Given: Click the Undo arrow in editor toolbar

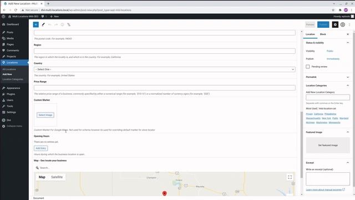Looking at the screenshot, I should click(x=49, y=24).
